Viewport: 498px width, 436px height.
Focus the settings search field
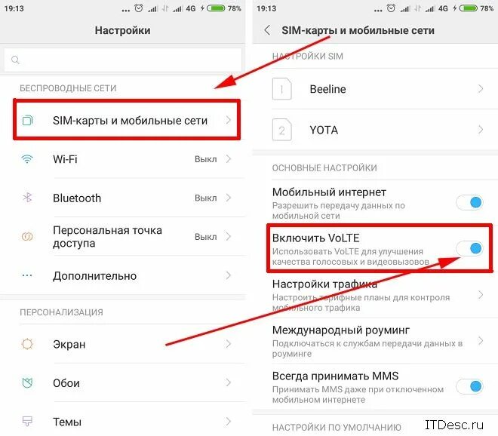[123, 60]
